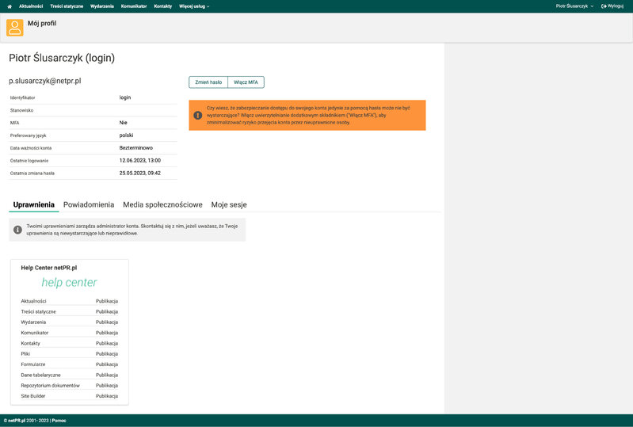Screen dimensions: 633x427
Task: Click the Stanowisko row label
Action: click(22, 110)
